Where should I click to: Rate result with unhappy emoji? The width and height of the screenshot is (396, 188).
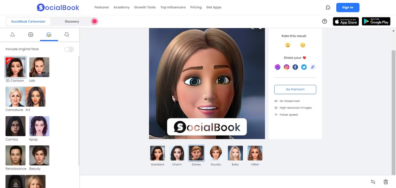point(302,45)
